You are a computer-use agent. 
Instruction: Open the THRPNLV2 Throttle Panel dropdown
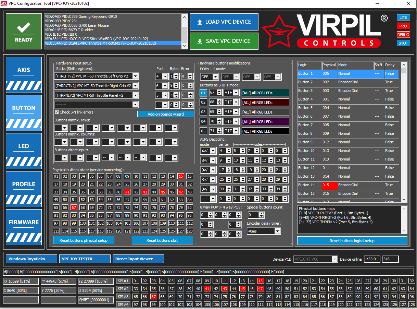tap(97, 95)
